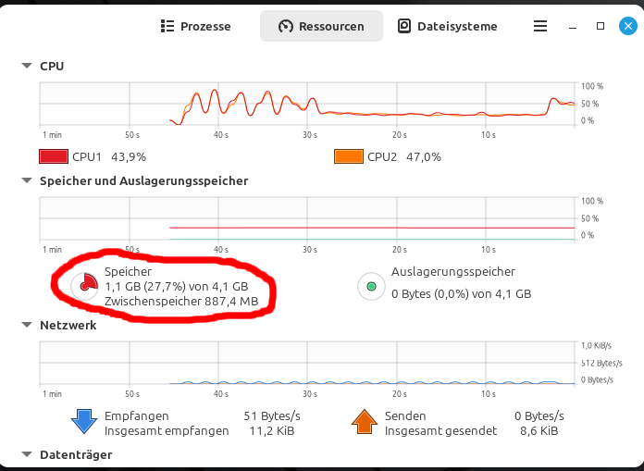The width and height of the screenshot is (644, 471).
Task: Maximize the system monitor window
Action: (x=601, y=26)
